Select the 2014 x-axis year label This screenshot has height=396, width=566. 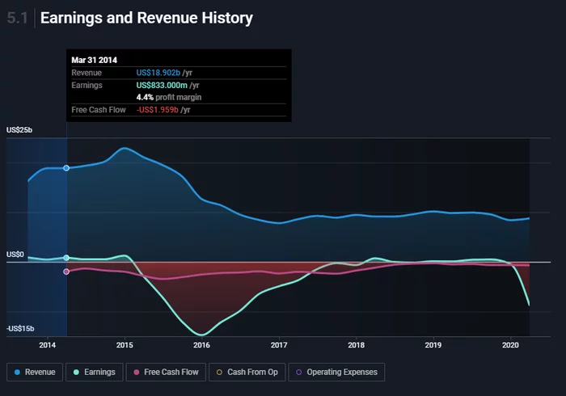click(x=47, y=344)
